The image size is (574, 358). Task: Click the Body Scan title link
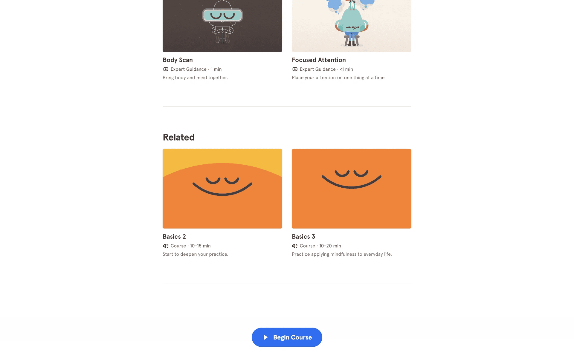point(178,60)
